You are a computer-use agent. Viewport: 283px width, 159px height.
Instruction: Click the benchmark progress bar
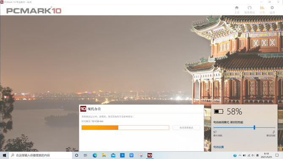pos(125,128)
